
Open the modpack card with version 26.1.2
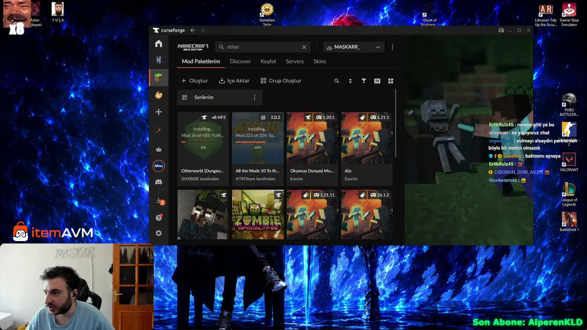pos(367,214)
